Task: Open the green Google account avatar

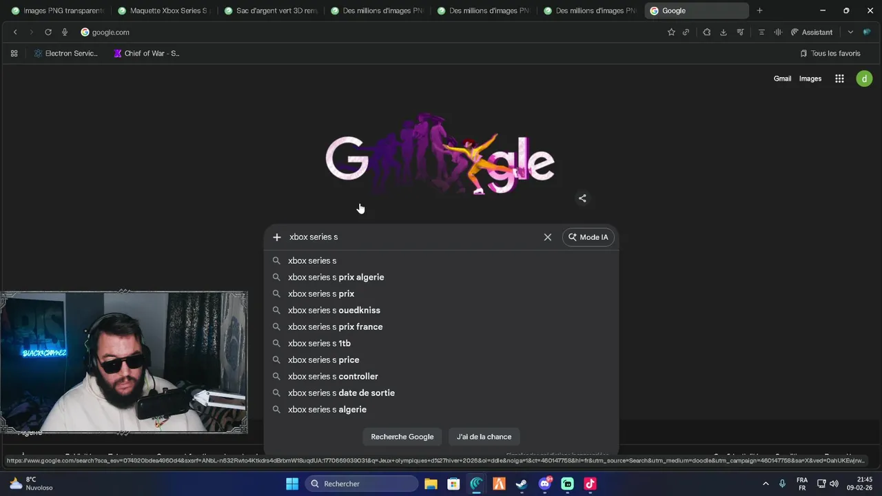Action: pyautogui.click(x=864, y=79)
